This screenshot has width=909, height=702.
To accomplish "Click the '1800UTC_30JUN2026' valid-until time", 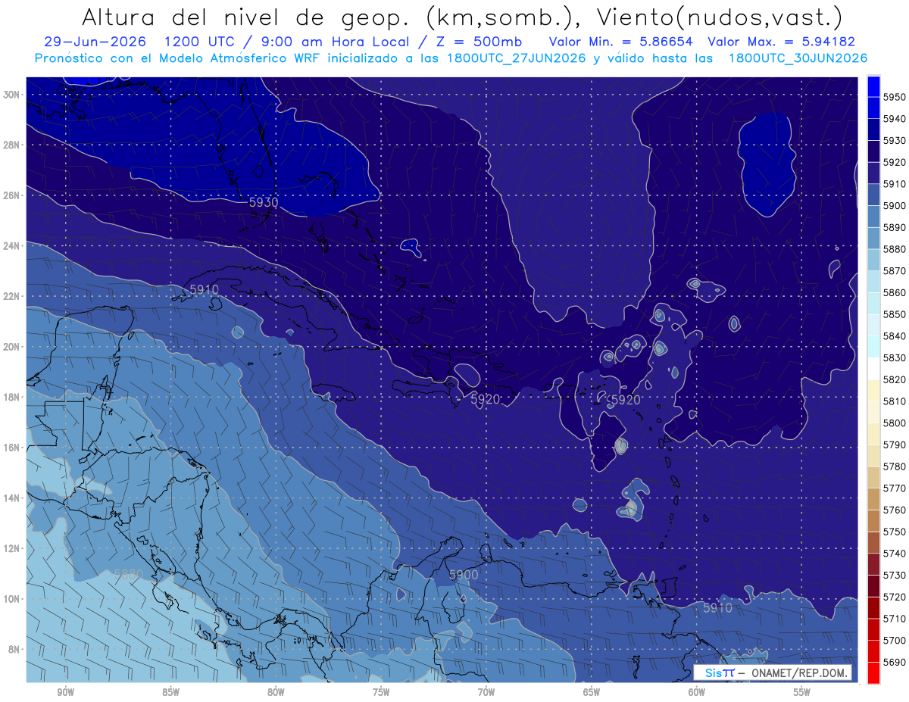I will click(x=798, y=58).
